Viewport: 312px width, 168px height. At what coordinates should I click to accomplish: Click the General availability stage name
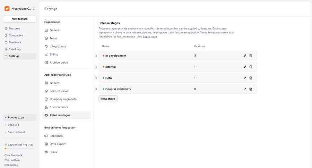coord(118,89)
